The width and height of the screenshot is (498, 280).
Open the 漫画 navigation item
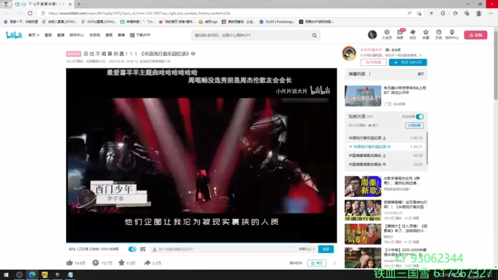(109, 35)
